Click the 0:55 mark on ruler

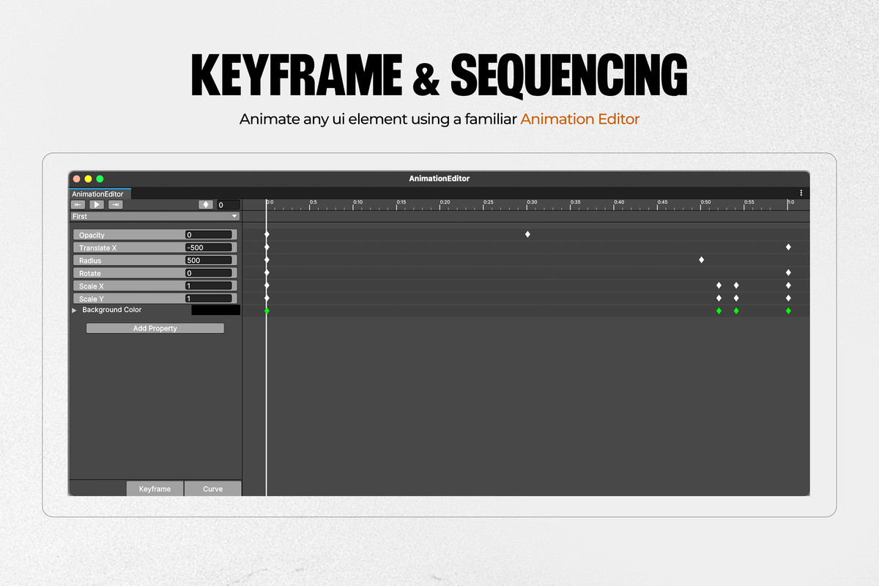tap(749, 202)
